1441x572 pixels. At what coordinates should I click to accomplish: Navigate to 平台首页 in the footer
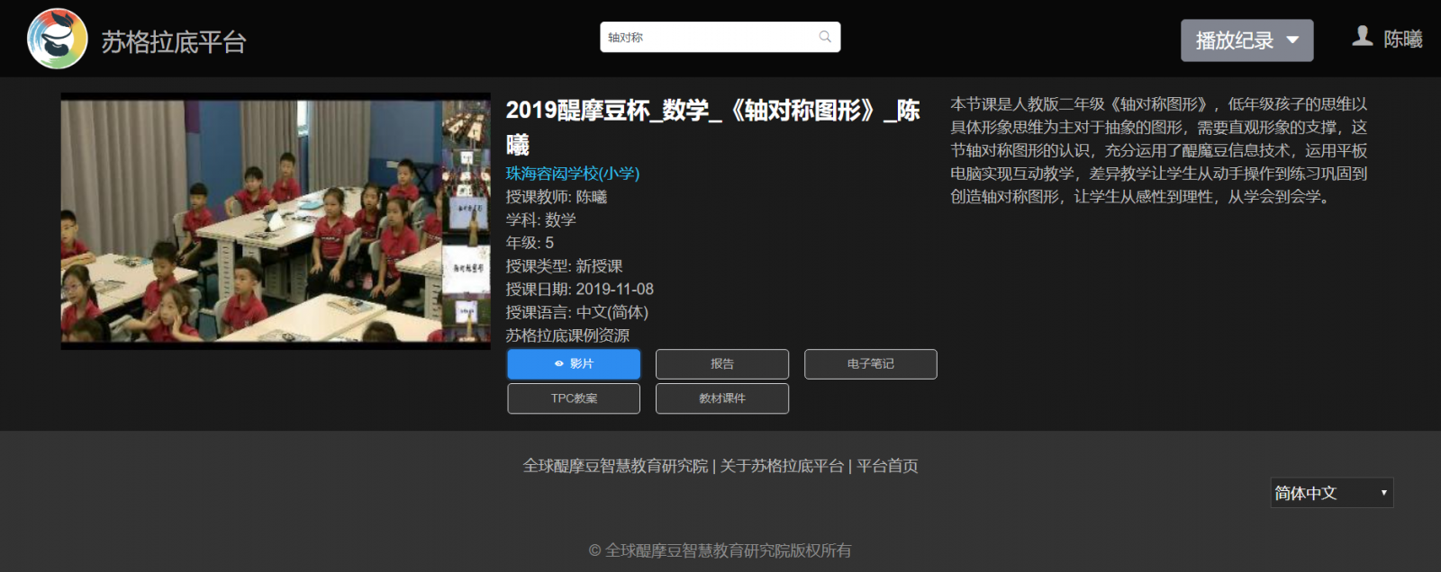(x=887, y=466)
